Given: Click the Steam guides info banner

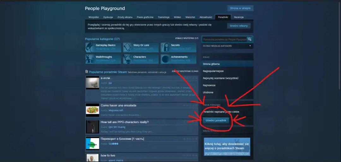Looking at the screenshot, I should [x=227, y=147].
